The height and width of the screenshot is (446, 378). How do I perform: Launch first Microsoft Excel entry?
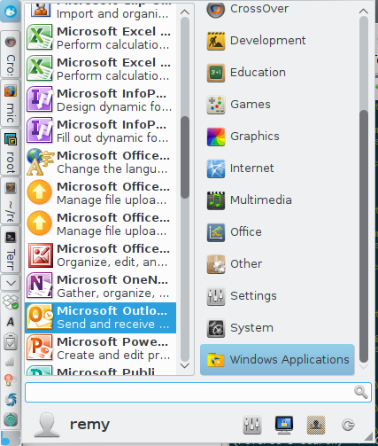pyautogui.click(x=101, y=38)
